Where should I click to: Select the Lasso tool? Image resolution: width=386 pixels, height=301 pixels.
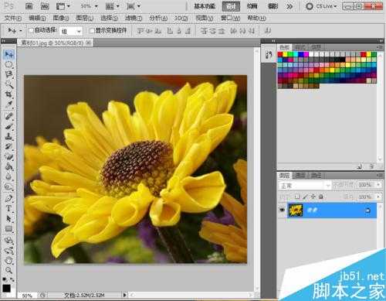point(9,74)
